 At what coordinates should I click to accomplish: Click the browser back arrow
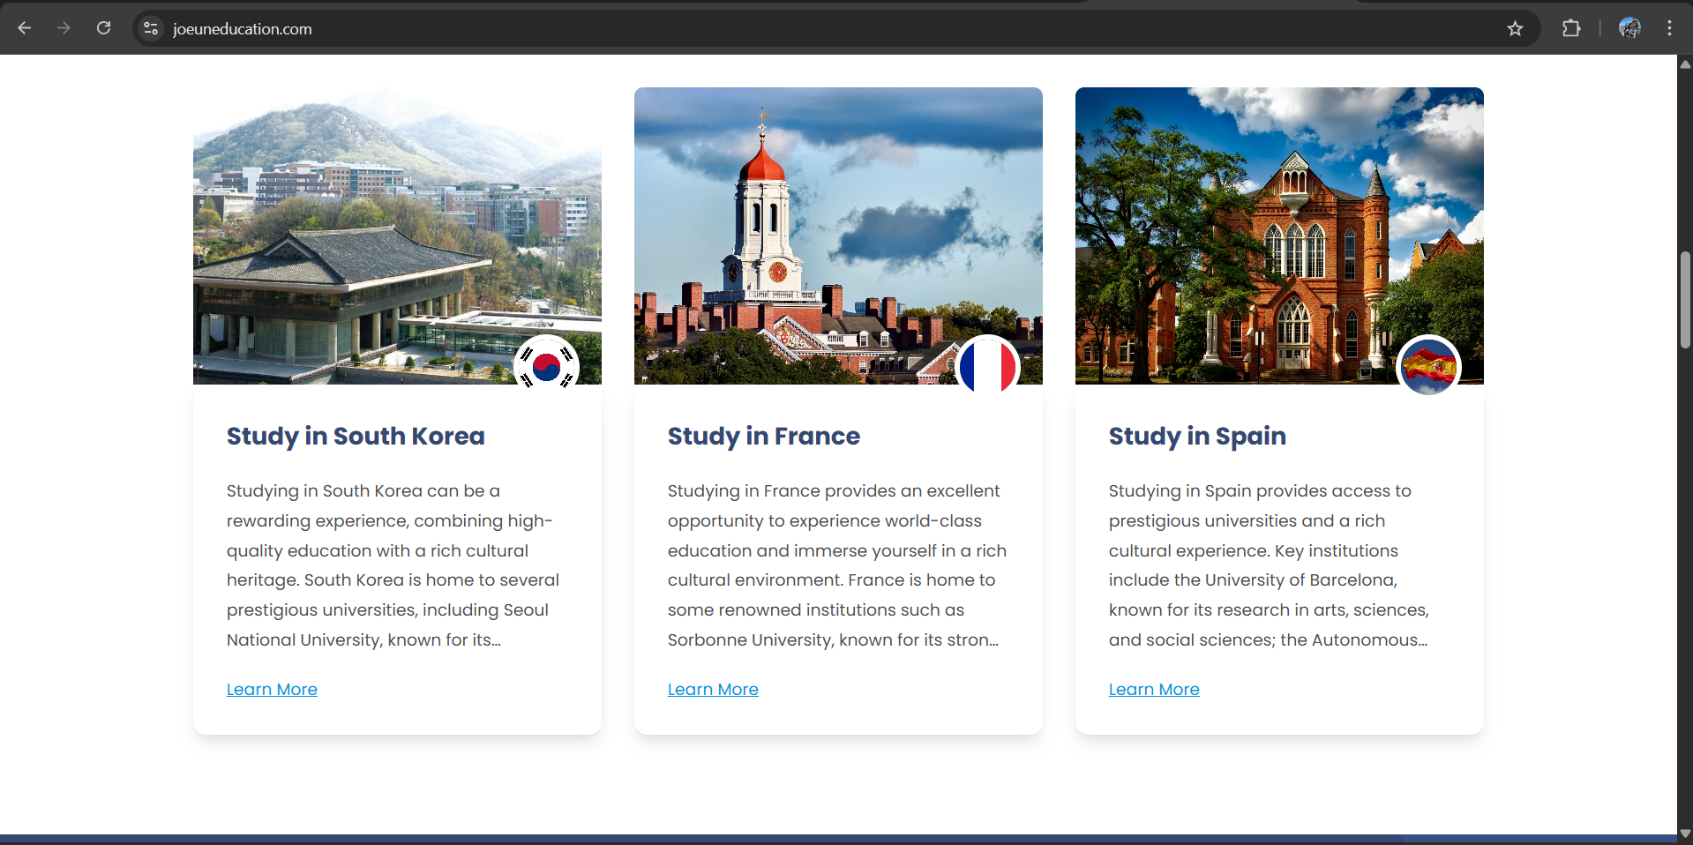(25, 28)
